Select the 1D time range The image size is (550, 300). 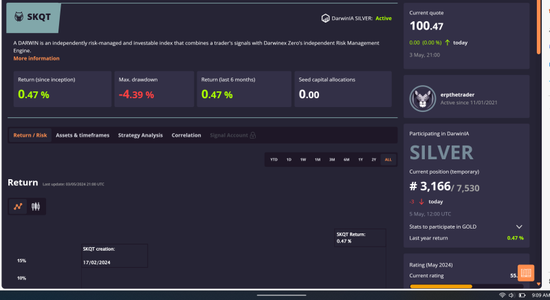click(289, 160)
